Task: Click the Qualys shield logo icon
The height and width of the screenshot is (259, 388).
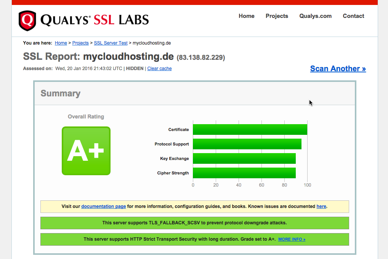Action: tap(27, 21)
